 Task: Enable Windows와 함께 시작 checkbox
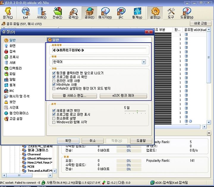tap(54, 122)
